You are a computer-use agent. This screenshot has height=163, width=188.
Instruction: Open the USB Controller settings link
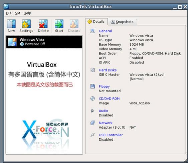111,135
